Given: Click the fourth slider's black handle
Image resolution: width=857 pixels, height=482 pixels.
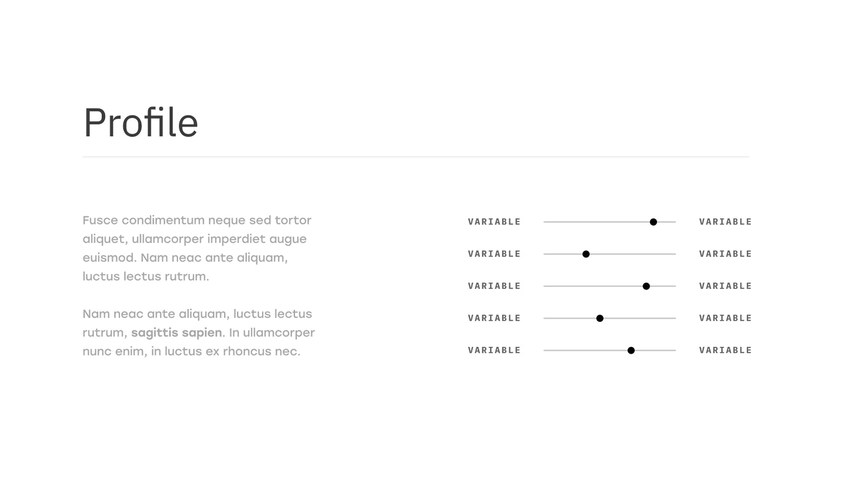Looking at the screenshot, I should (x=600, y=318).
